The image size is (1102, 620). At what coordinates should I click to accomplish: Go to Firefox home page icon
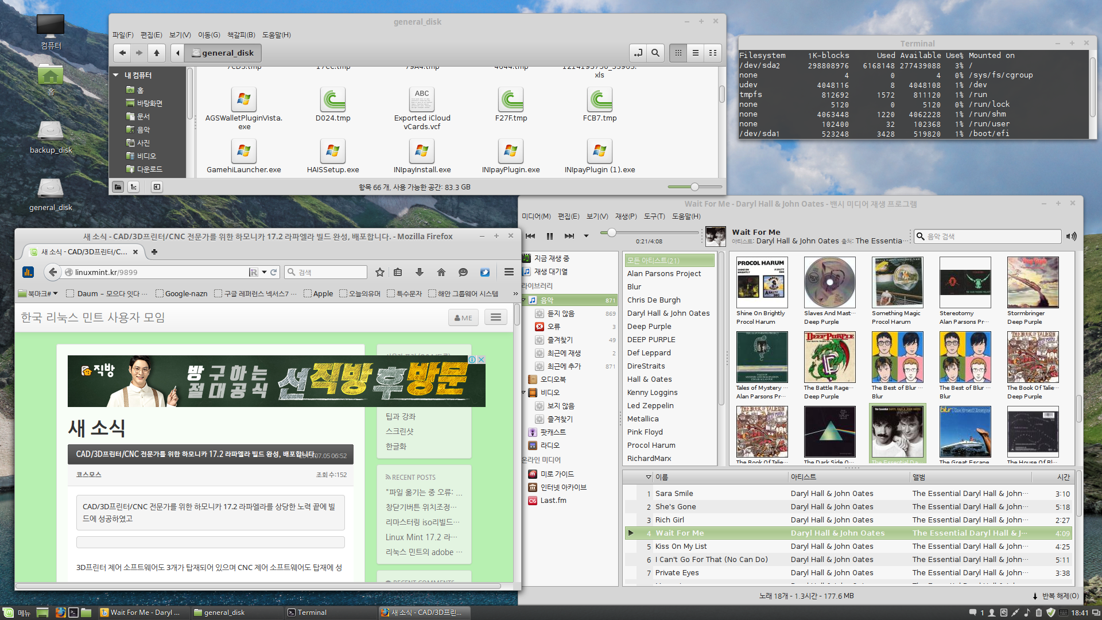(x=441, y=272)
